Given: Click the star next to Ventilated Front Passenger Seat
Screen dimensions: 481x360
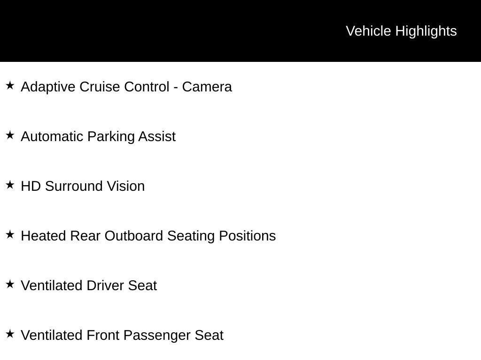Looking at the screenshot, I should pos(10,334).
